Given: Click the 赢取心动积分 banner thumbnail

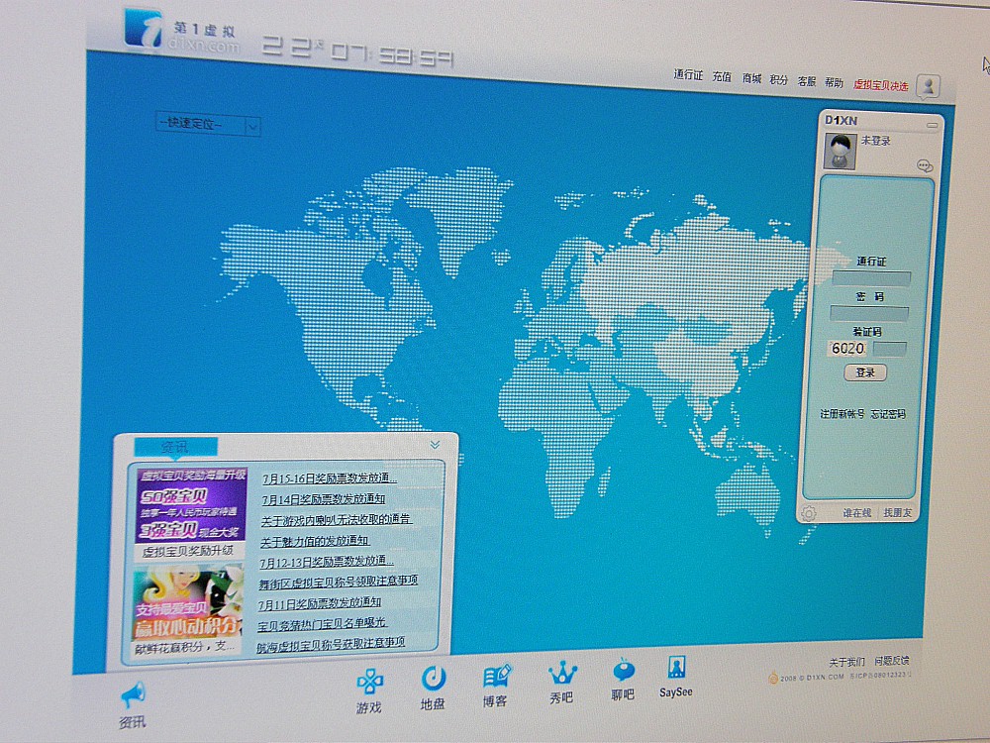Looking at the screenshot, I should click(187, 601).
